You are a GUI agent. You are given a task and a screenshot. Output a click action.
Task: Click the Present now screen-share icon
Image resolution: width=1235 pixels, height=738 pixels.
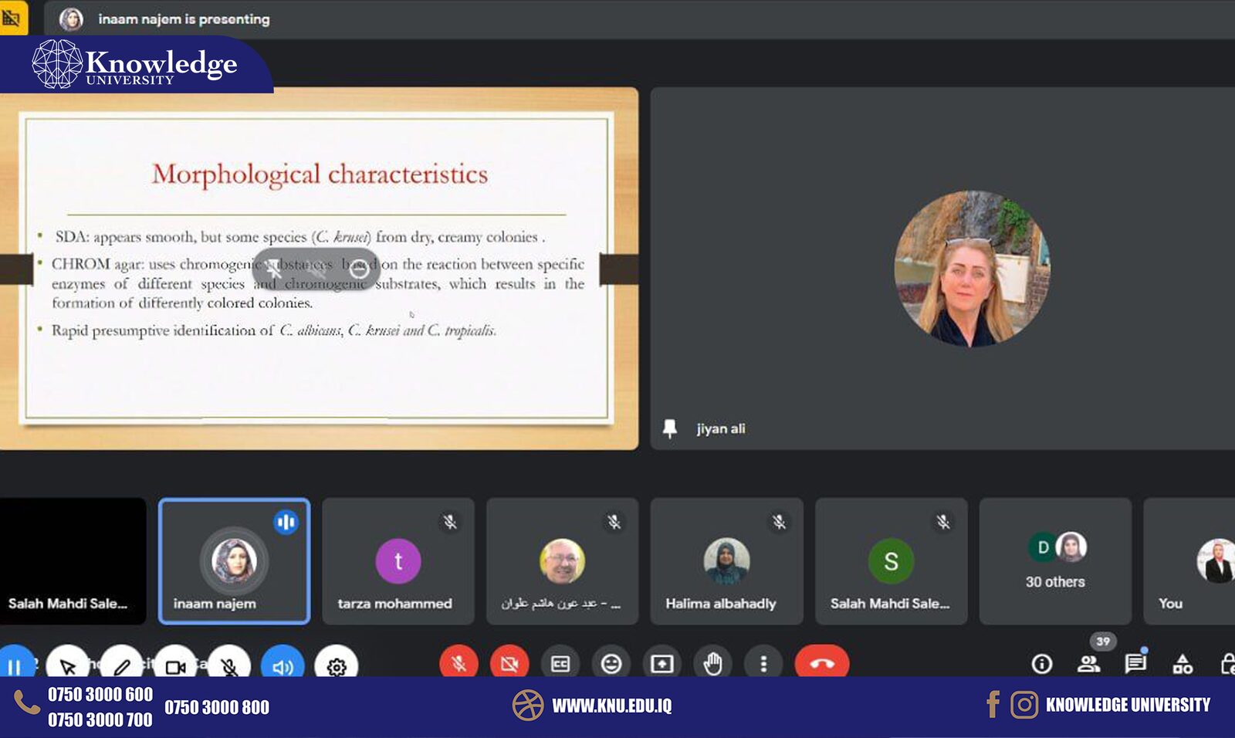(x=661, y=663)
